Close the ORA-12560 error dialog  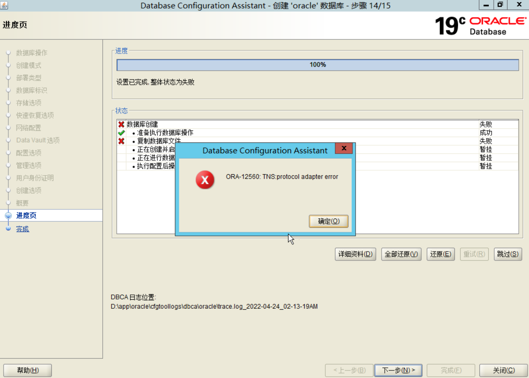tap(344, 148)
